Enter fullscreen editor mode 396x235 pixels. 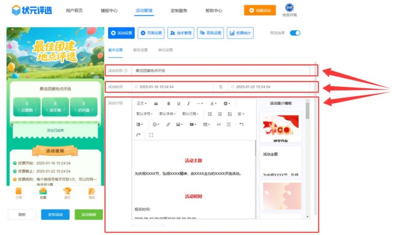[x=151, y=135]
